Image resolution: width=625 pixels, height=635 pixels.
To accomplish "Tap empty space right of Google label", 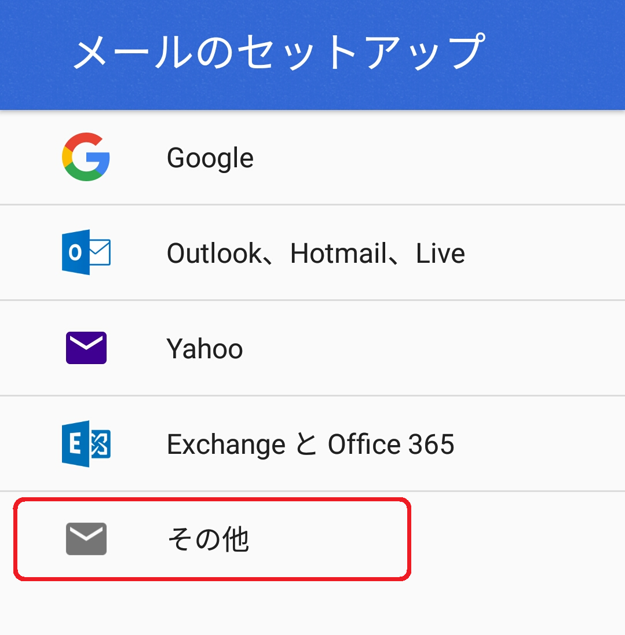I will point(440,158).
